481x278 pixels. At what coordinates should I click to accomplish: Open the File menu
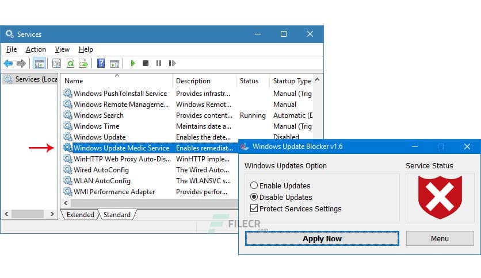tap(12, 49)
